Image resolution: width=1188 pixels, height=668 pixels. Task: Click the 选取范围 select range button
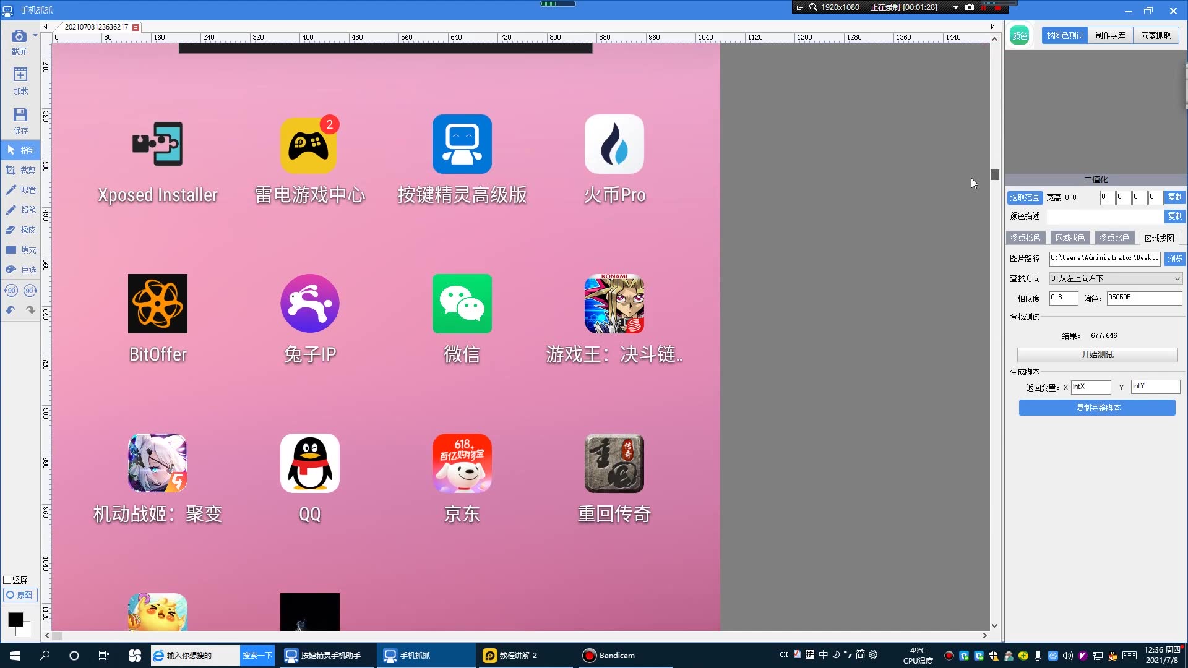pos(1025,197)
